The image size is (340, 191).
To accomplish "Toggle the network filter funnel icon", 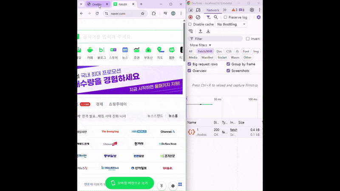I will 208,17.
